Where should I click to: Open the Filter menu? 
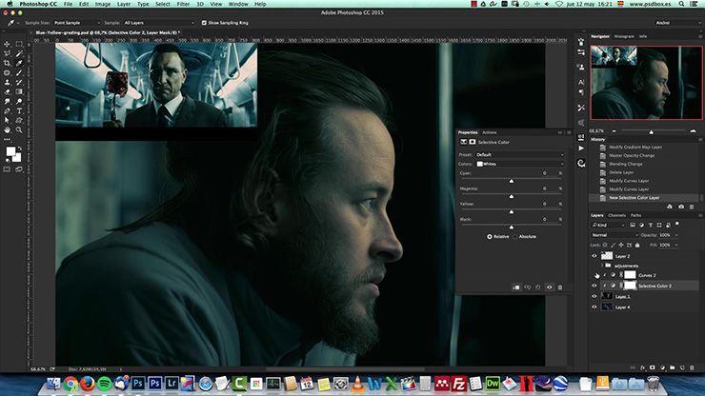pyautogui.click(x=182, y=4)
